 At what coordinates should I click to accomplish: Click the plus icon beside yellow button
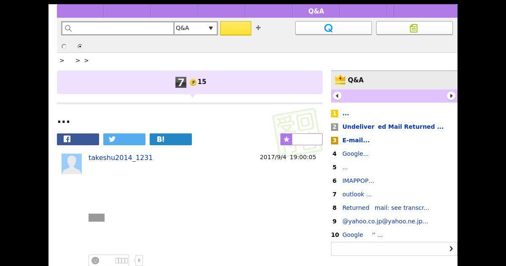point(258,28)
